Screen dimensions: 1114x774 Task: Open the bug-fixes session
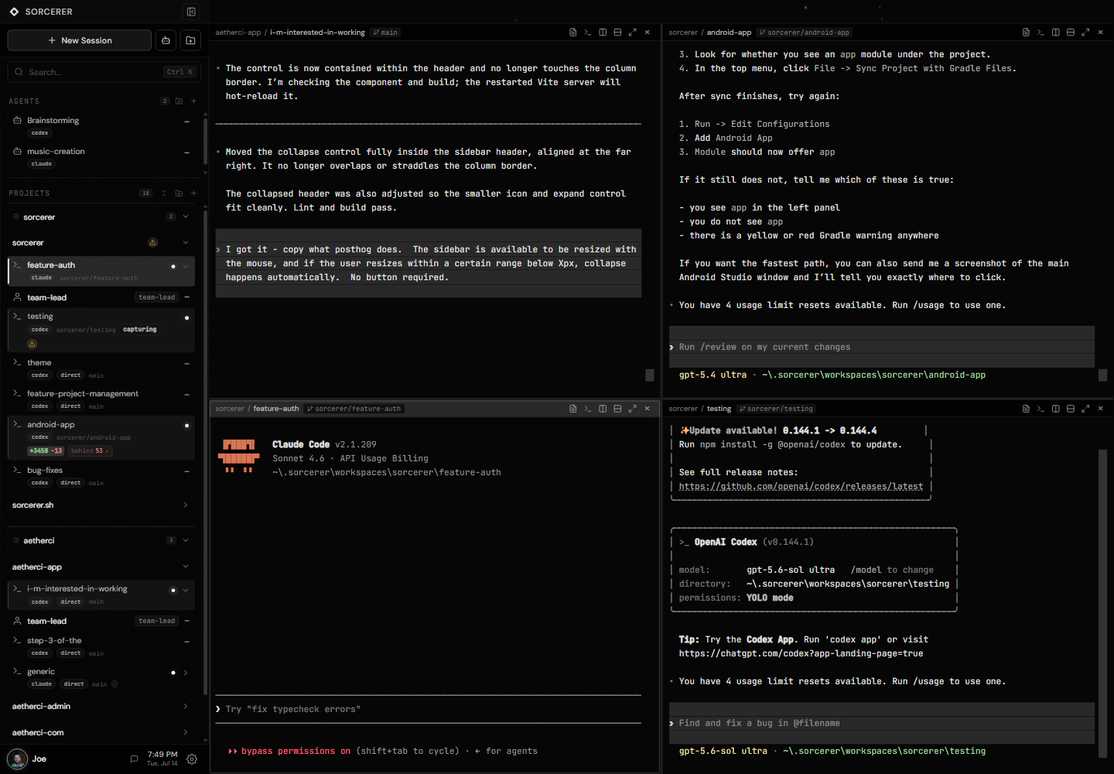pos(101,476)
